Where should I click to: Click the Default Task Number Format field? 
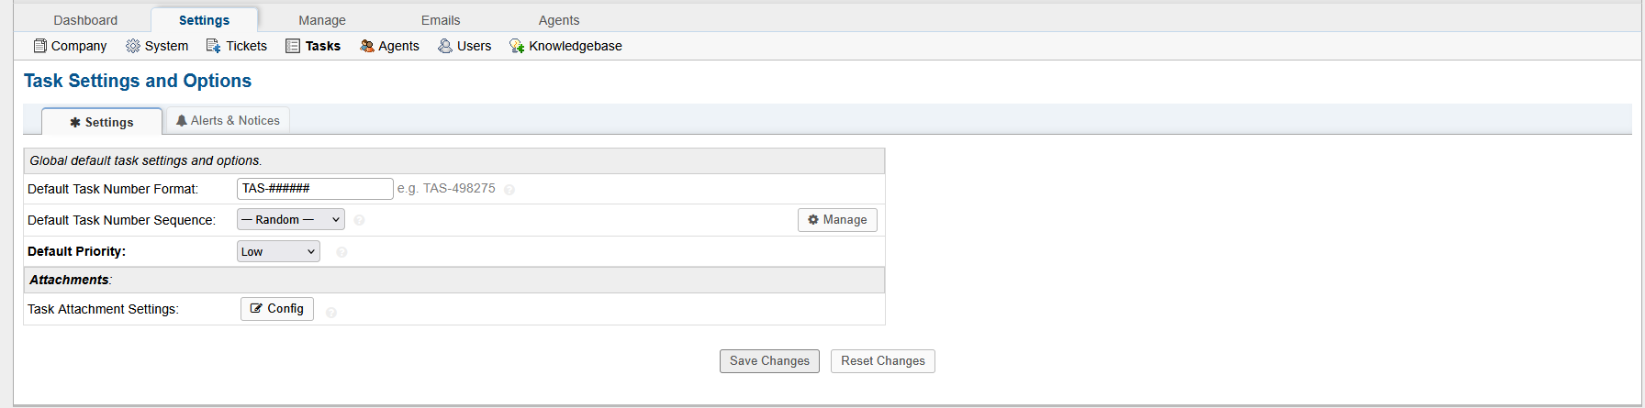pyautogui.click(x=315, y=189)
